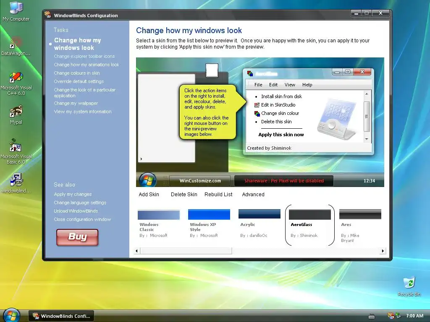The image size is (430, 322).
Task: Click the Start orb in skin preview
Action: coord(147,180)
